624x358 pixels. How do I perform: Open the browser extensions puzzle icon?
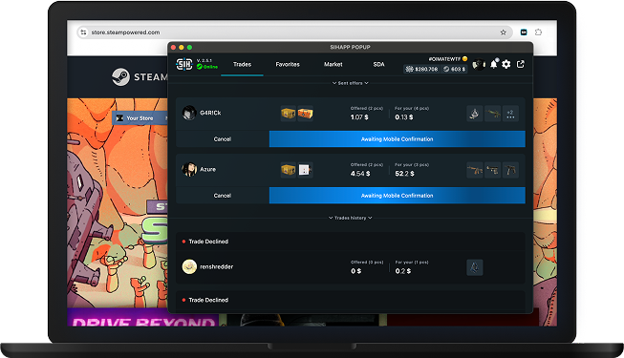pyautogui.click(x=538, y=32)
